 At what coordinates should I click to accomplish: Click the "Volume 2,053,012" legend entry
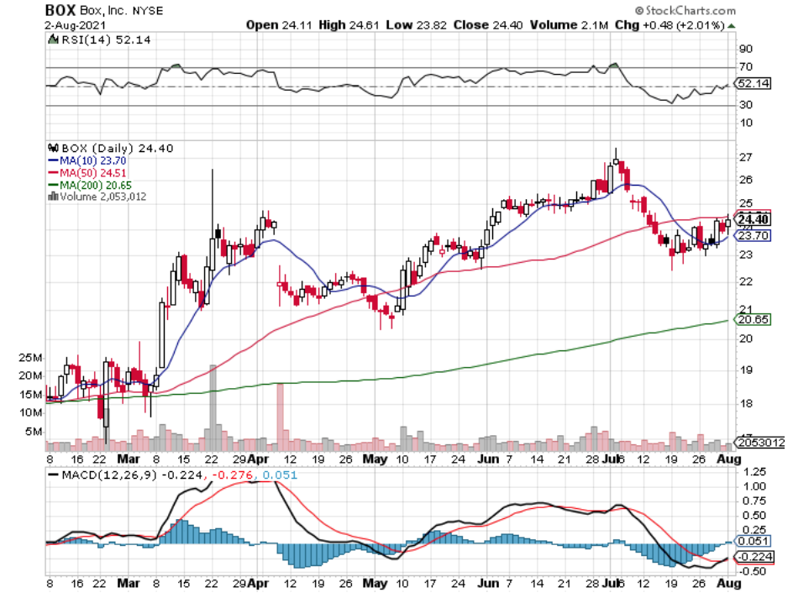pos(103,197)
